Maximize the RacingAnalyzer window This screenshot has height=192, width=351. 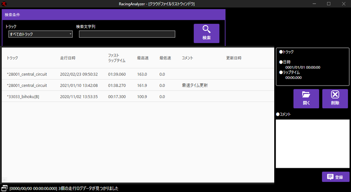pos(329,4)
